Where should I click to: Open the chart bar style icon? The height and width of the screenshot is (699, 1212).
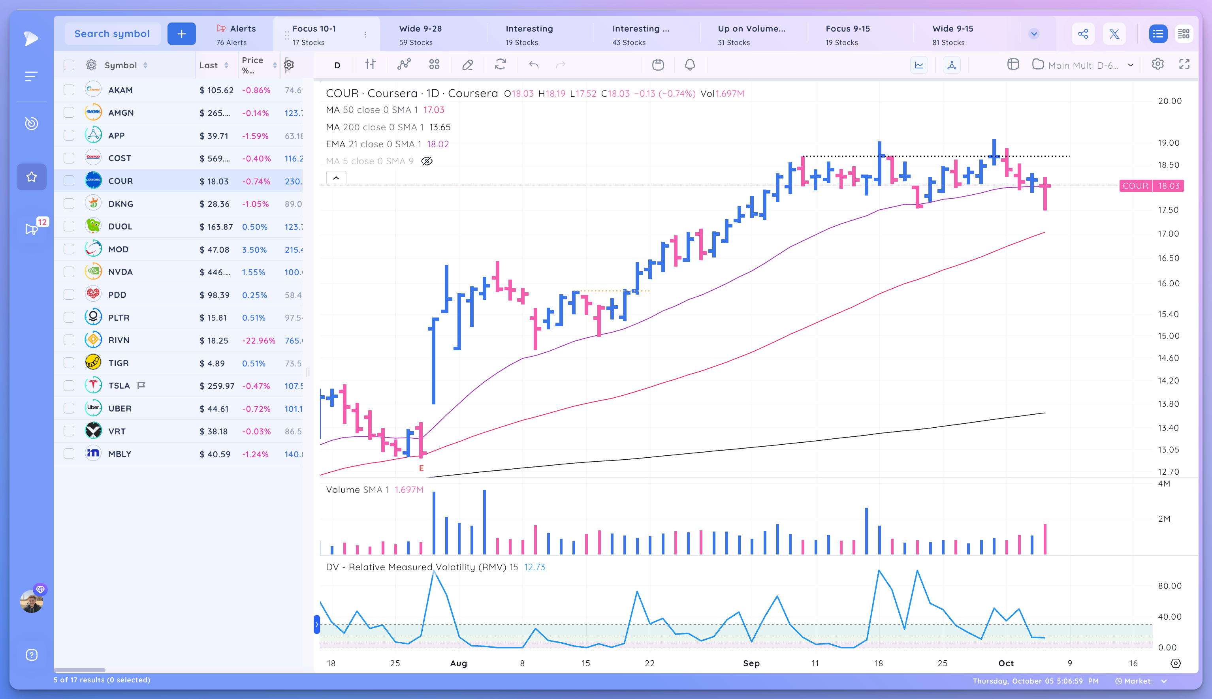tap(370, 64)
